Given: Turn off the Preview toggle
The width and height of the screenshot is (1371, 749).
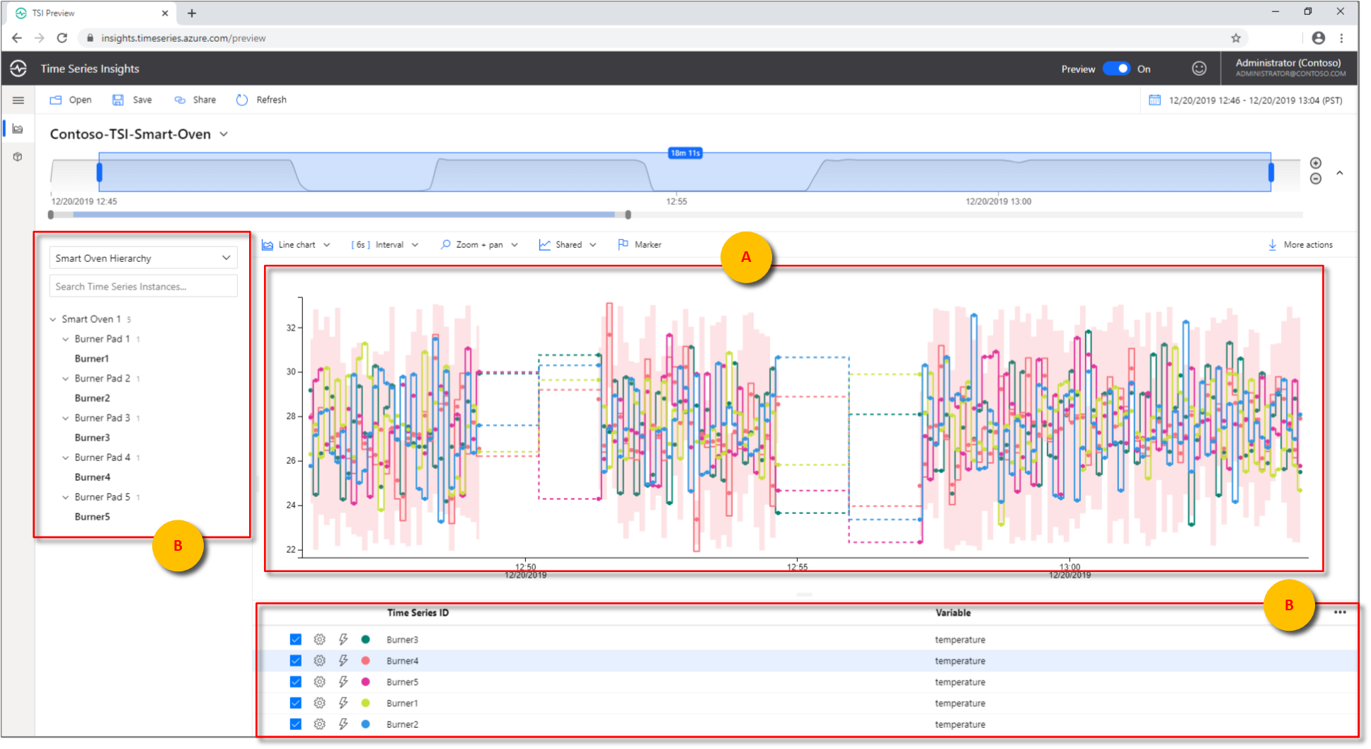Looking at the screenshot, I should (1117, 68).
